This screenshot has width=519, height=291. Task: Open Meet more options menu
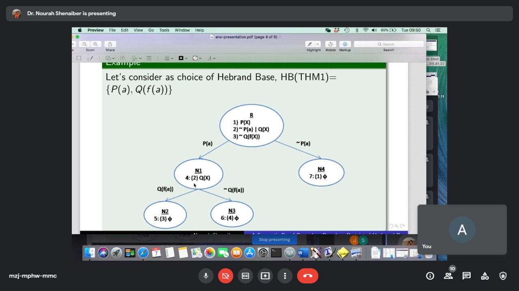(285, 276)
